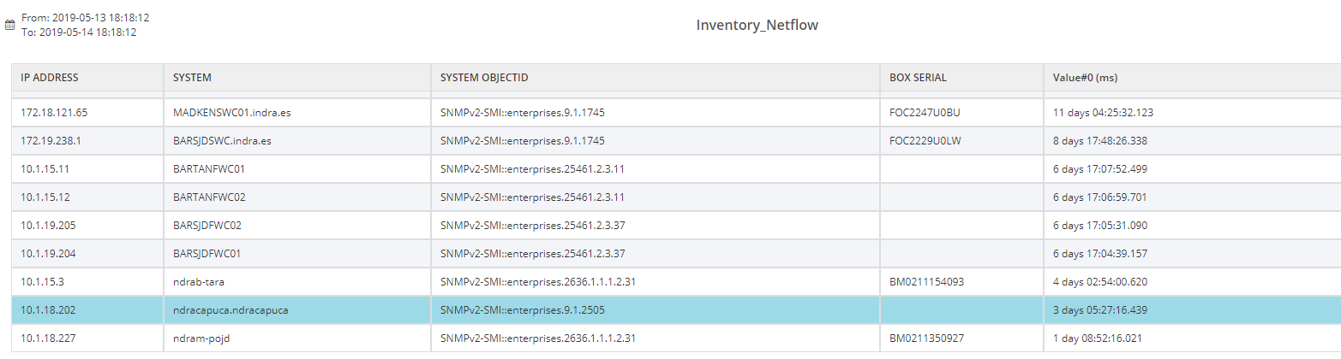Select IP address 10.1.15.3
Viewport: 1341px width, 359px height.
pyautogui.click(x=43, y=281)
